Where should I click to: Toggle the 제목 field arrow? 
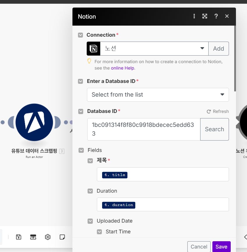pos(90,161)
